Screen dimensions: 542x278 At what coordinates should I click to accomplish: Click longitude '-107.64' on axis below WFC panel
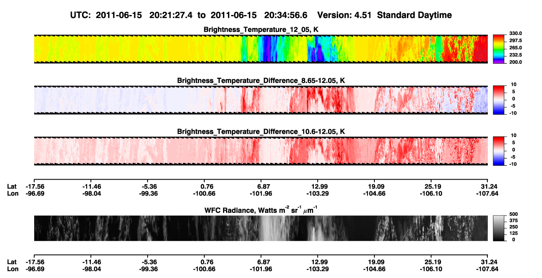pos(488,270)
